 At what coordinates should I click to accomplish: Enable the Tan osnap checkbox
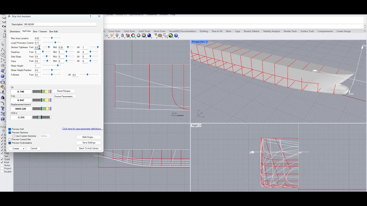pyautogui.click(x=2, y=156)
